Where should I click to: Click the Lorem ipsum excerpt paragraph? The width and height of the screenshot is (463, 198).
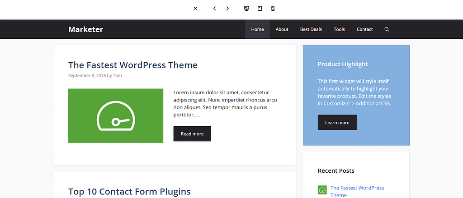click(225, 104)
